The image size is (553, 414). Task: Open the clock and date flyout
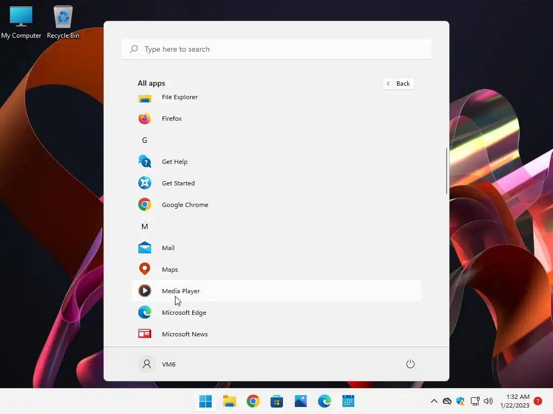(515, 401)
